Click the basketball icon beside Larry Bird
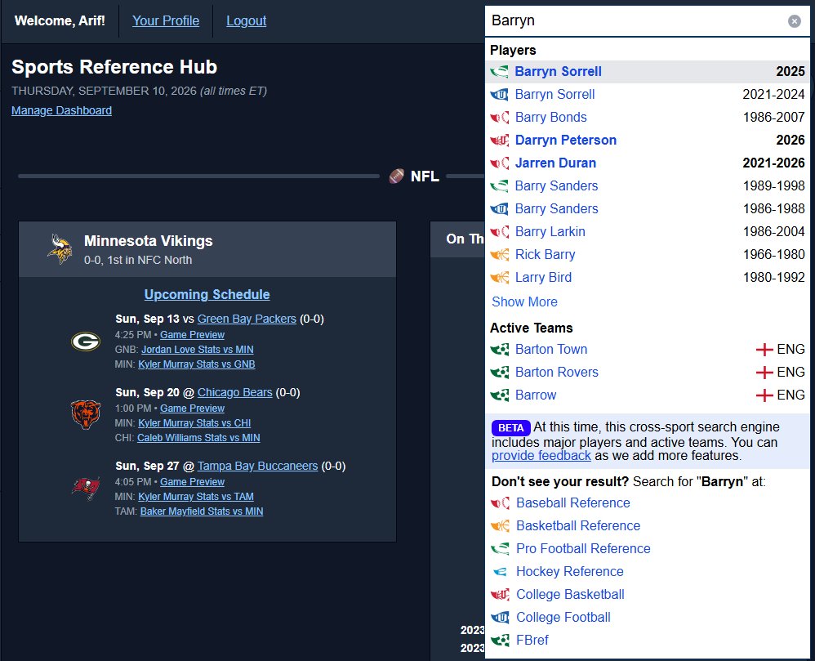815x661 pixels. (500, 278)
